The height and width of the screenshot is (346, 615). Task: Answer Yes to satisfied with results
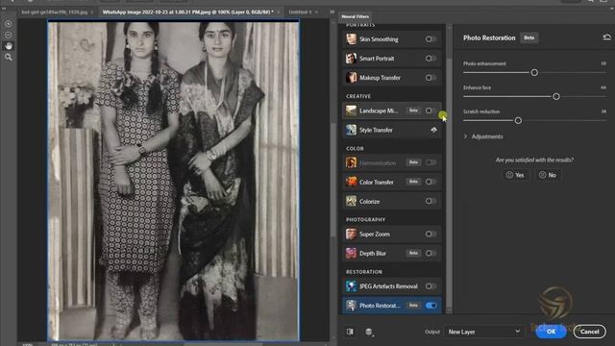[515, 175]
